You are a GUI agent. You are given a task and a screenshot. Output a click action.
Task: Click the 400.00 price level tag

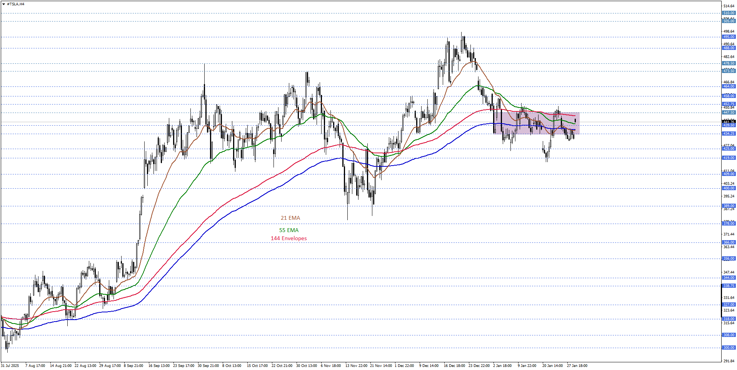(729, 188)
